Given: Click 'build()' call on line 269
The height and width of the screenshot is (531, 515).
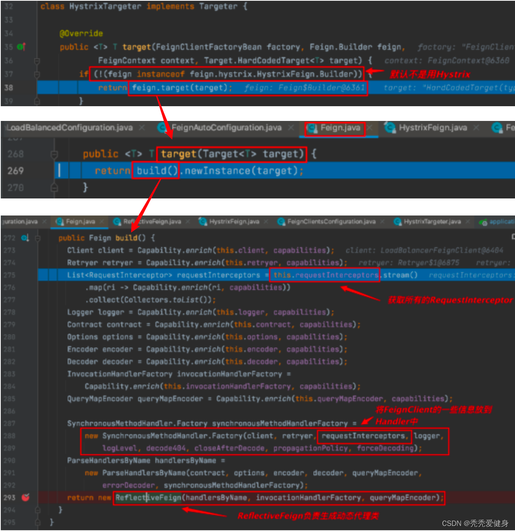Looking at the screenshot, I should (157, 171).
